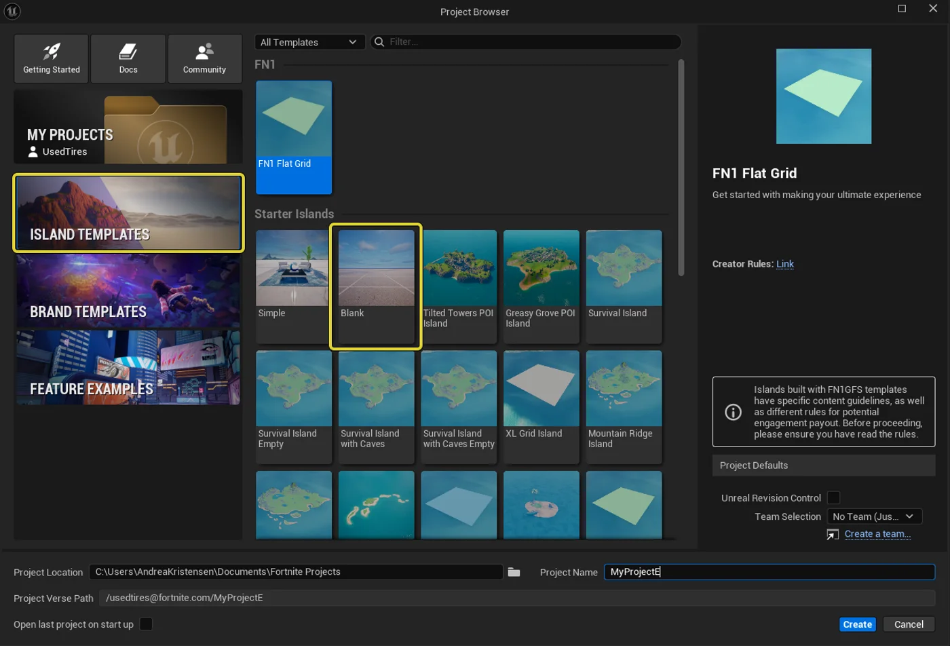950x646 pixels.
Task: Click the Project Location path field
Action: [296, 572]
